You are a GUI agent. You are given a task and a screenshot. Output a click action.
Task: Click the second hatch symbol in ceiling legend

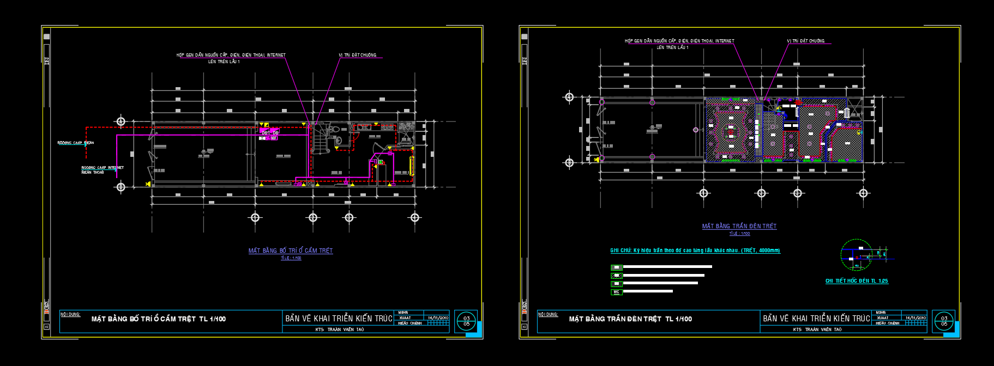coord(617,276)
